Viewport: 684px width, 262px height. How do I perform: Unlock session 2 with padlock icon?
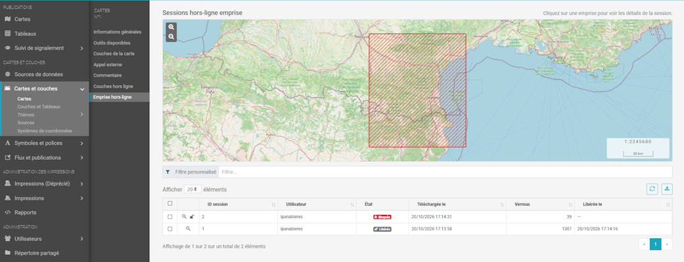click(x=192, y=216)
